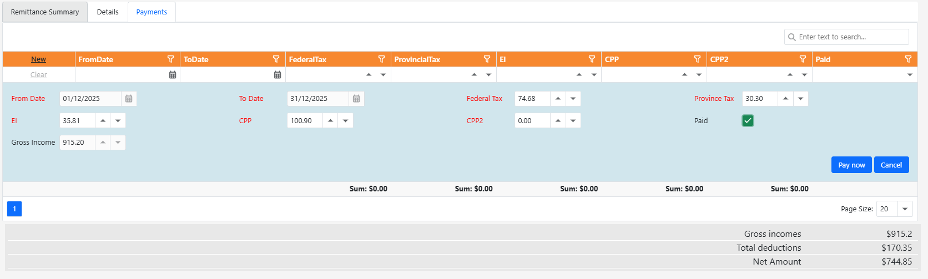Image resolution: width=928 pixels, height=279 pixels.
Task: Open filter menu for CPP column
Action: [x=697, y=59]
